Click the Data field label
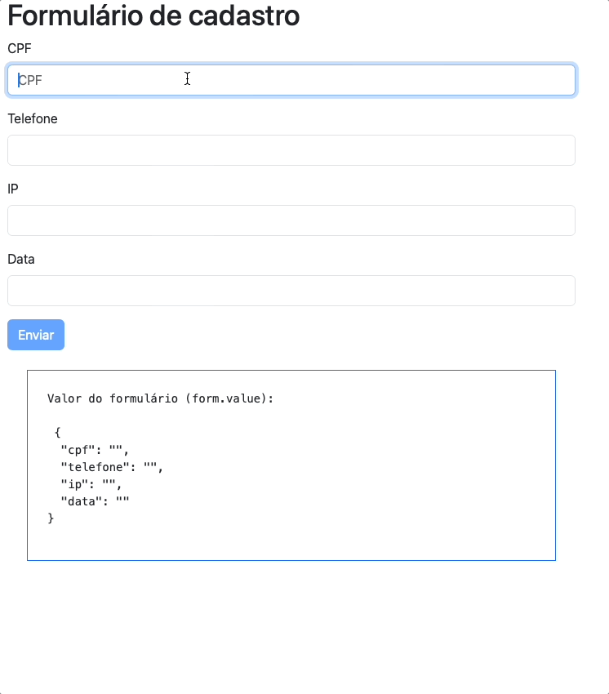Image resolution: width=609 pixels, height=694 pixels. [21, 259]
